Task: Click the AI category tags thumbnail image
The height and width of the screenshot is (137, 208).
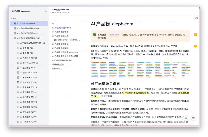Action: (140, 69)
